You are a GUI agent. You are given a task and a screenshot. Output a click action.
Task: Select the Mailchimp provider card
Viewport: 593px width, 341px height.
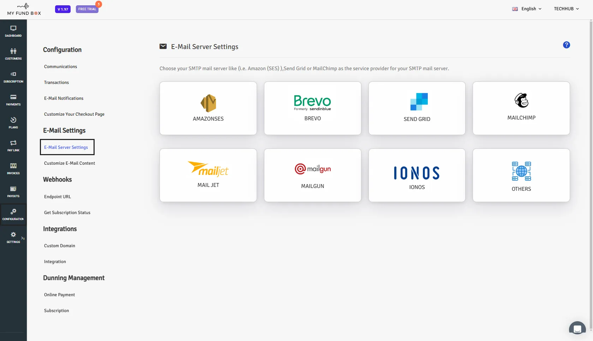(521, 108)
